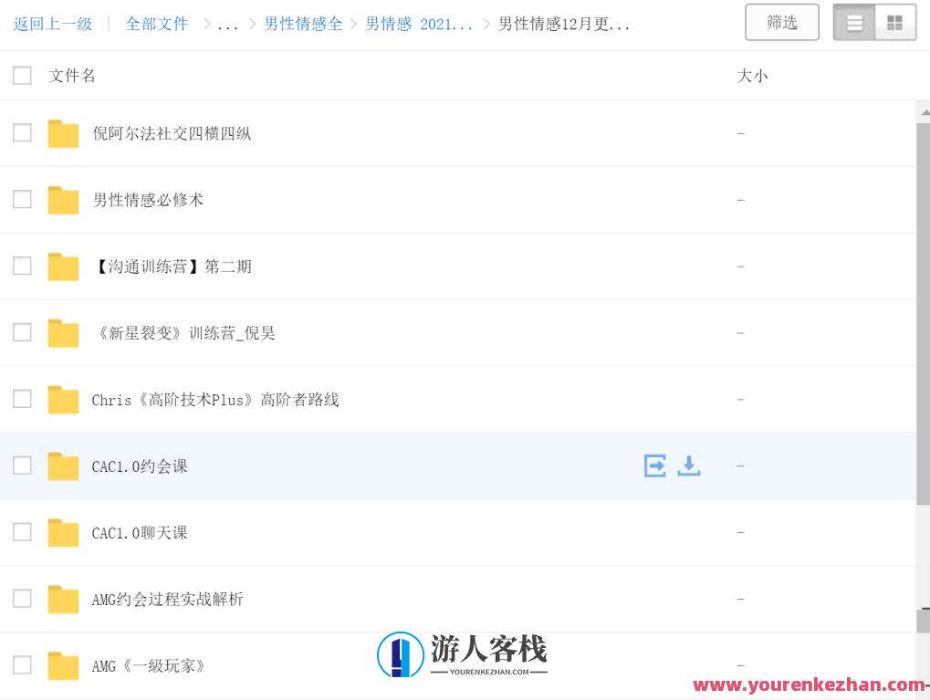This screenshot has height=700, width=930.
Task: Switch to grid view layout
Action: click(x=893, y=22)
